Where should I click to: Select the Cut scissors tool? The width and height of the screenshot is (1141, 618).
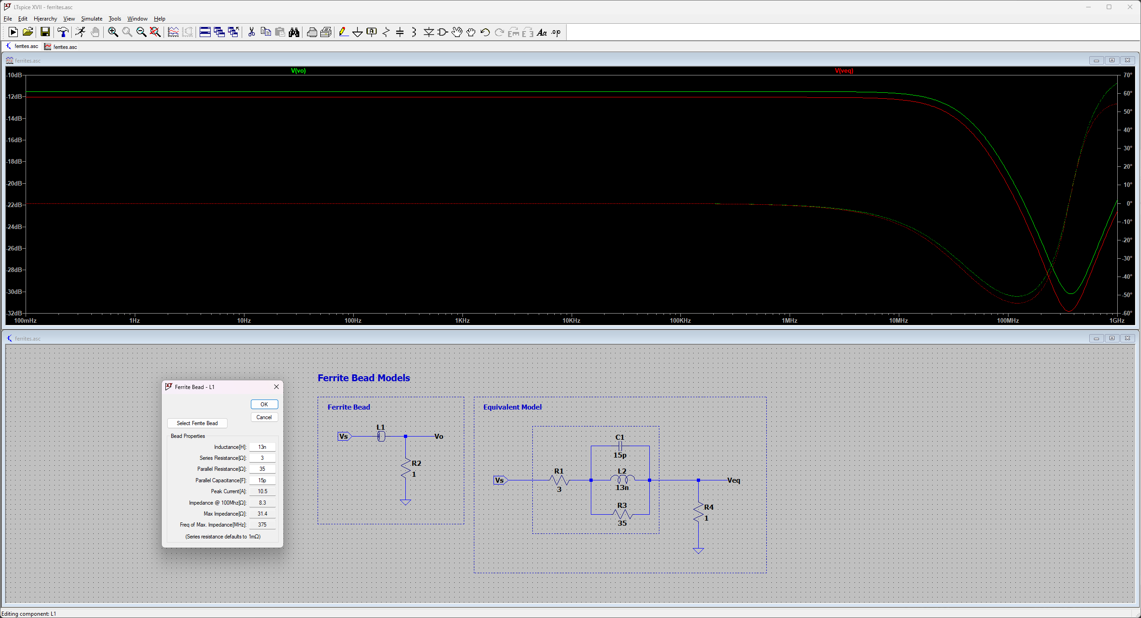(251, 32)
